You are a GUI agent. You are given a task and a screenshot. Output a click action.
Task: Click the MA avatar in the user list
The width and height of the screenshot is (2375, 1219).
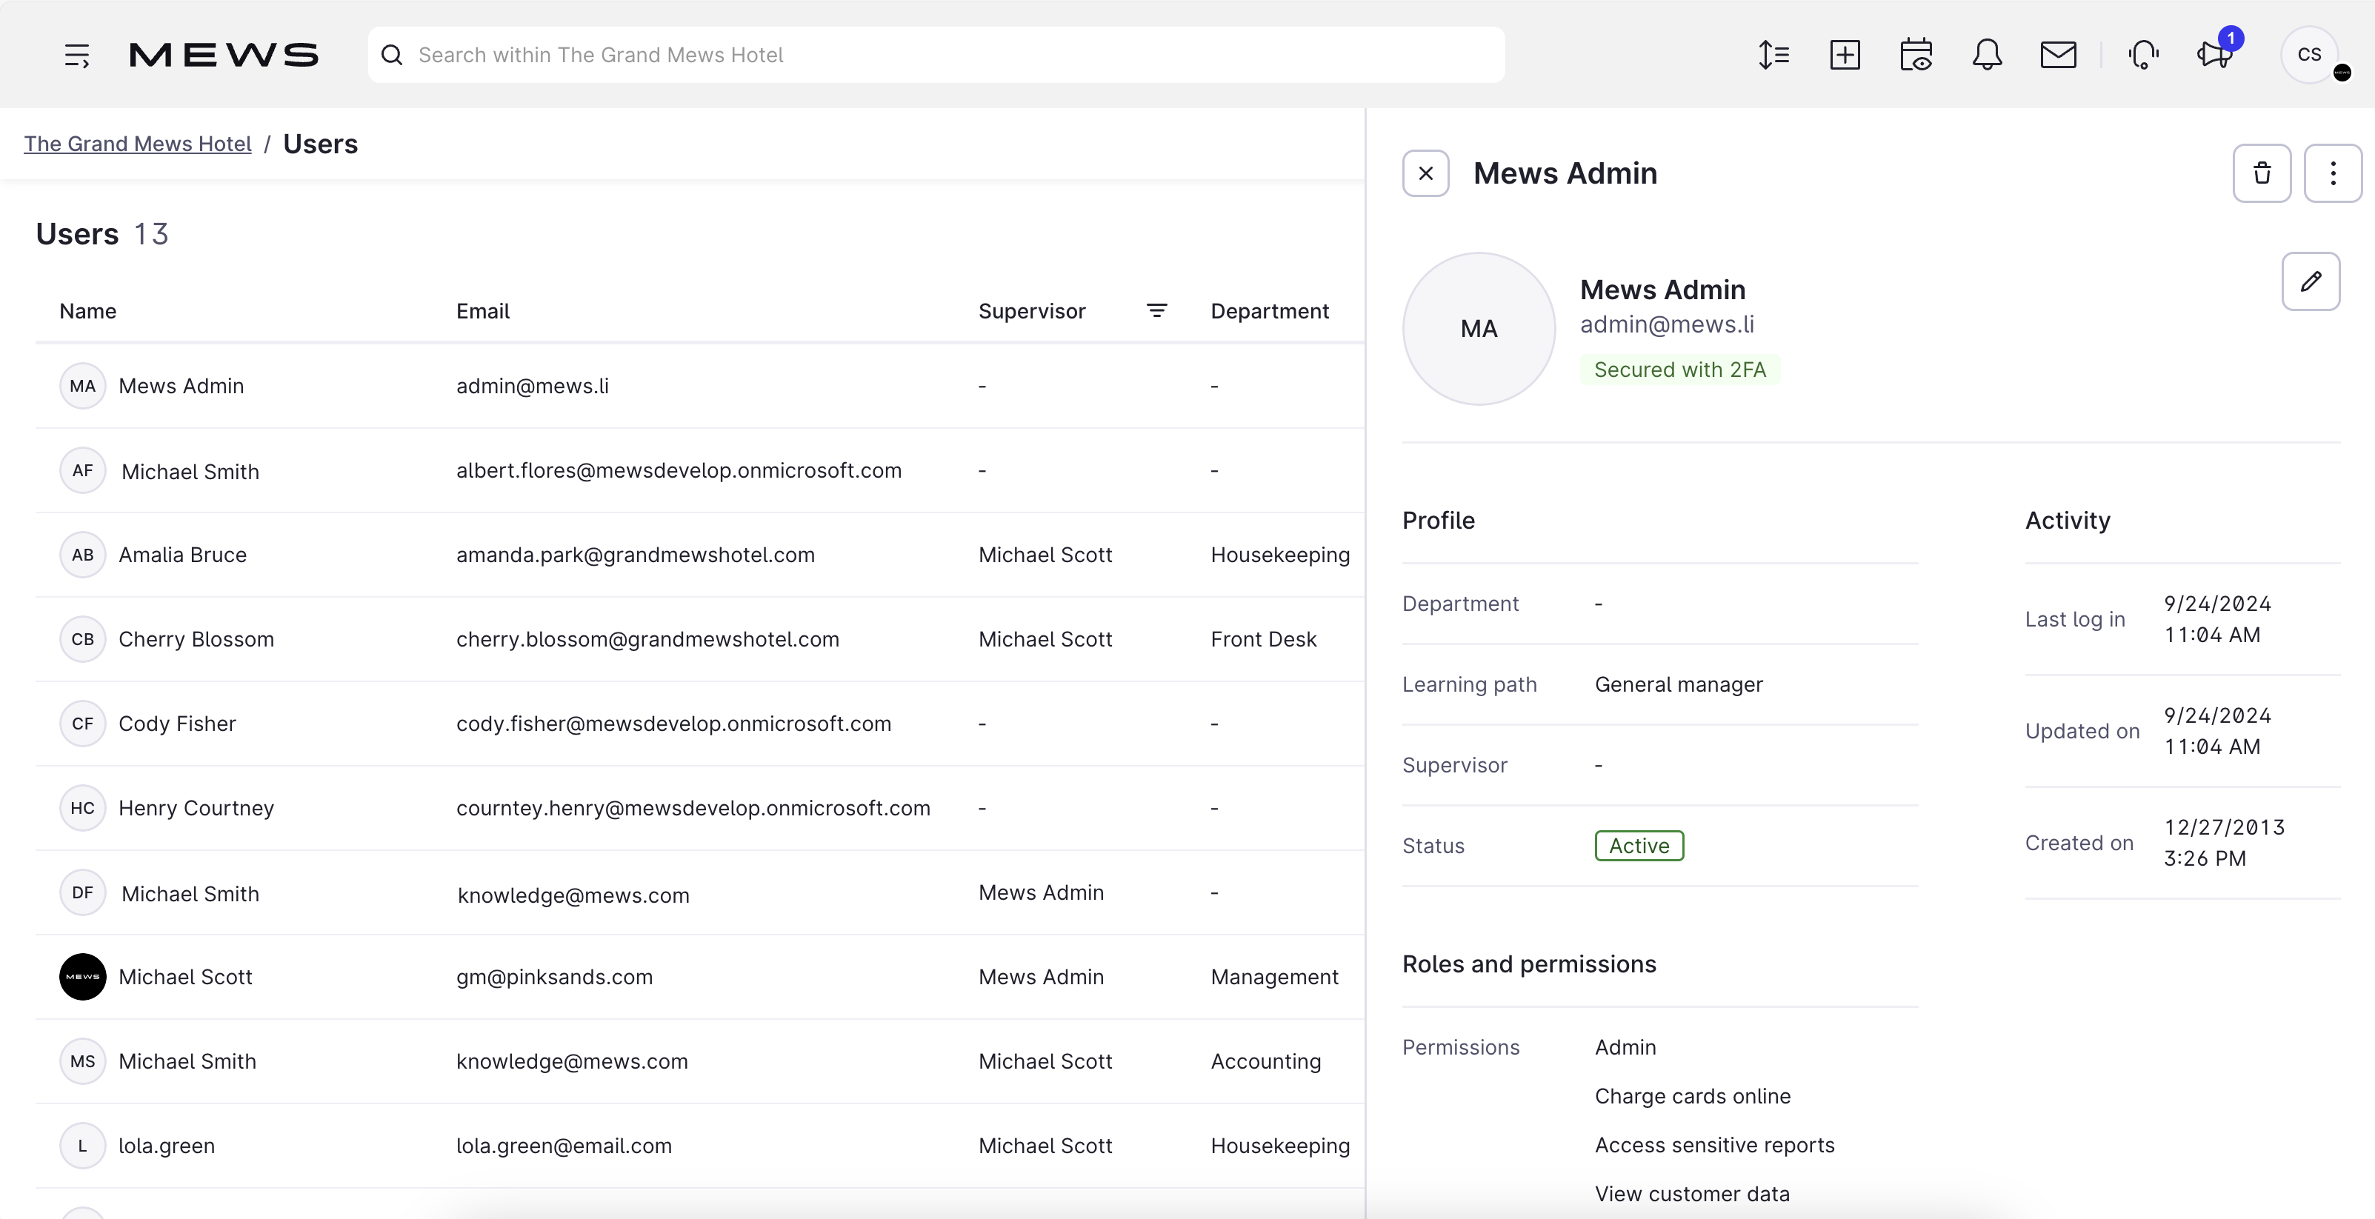coord(83,386)
